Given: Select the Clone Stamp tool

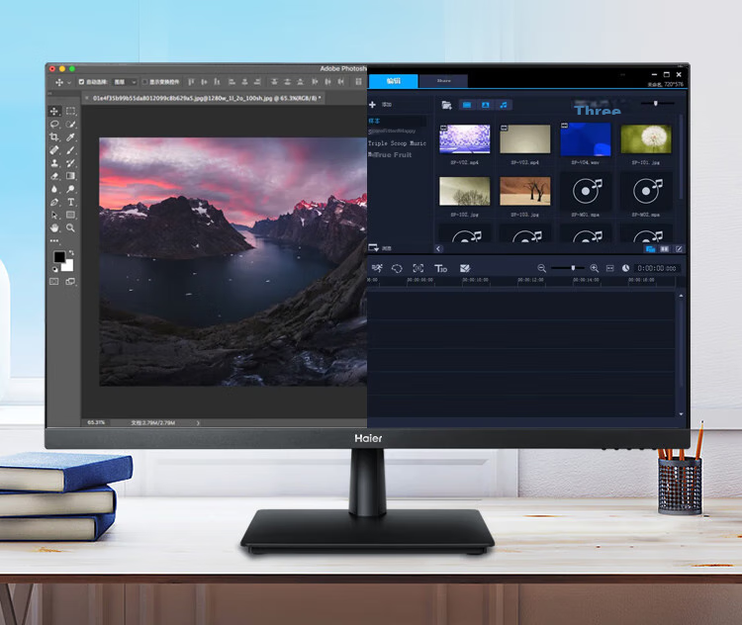Looking at the screenshot, I should [x=54, y=163].
